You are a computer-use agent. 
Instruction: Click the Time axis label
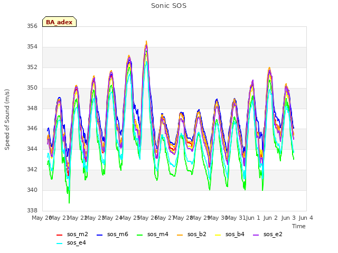pos(299,226)
